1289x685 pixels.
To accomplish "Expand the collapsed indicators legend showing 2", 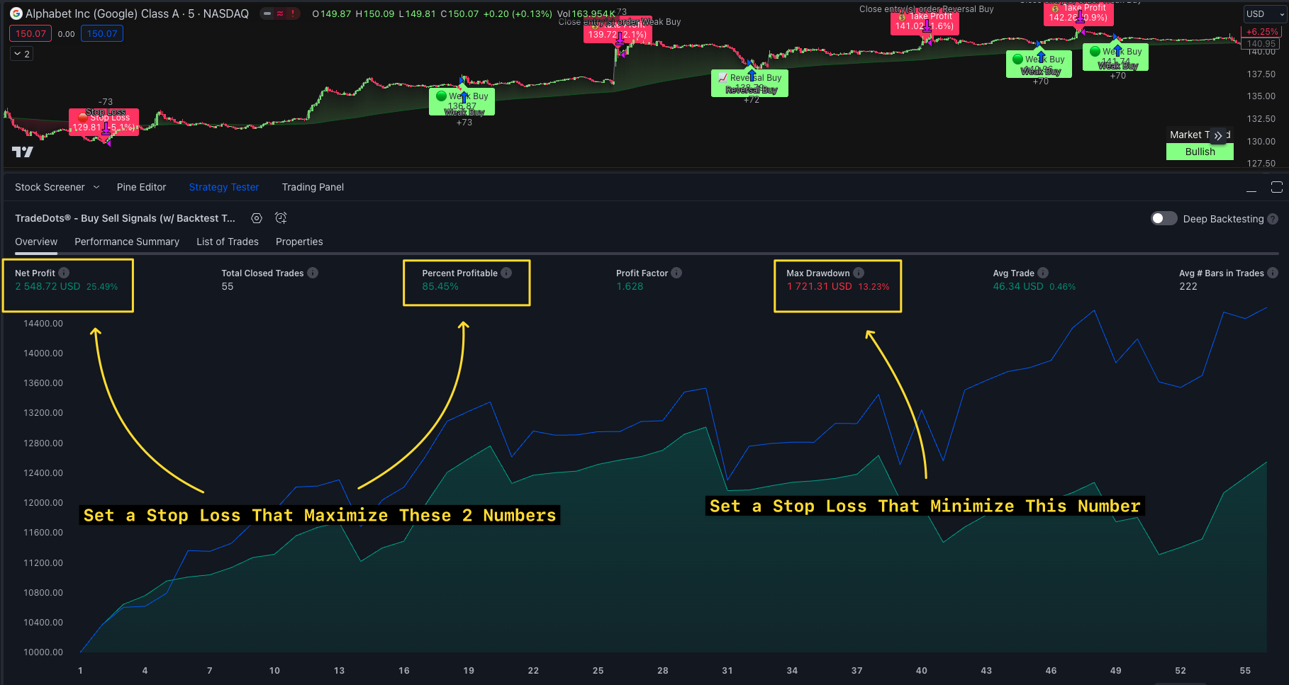I will click(22, 54).
